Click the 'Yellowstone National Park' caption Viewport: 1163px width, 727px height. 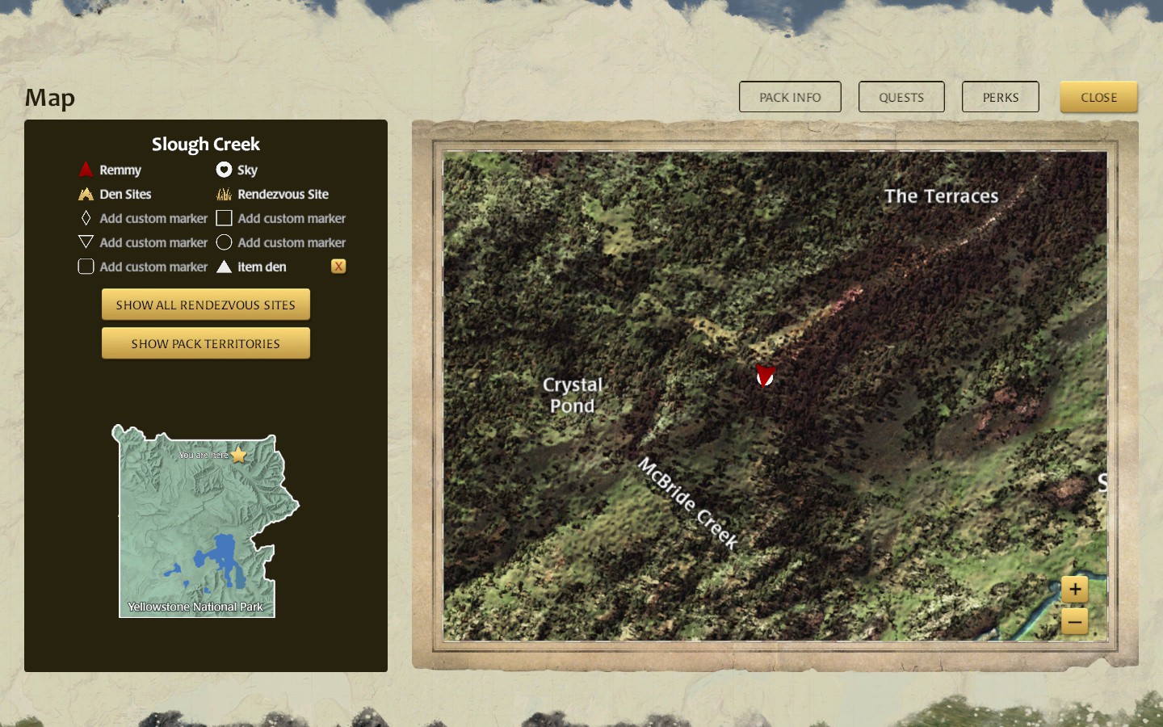[x=195, y=607]
